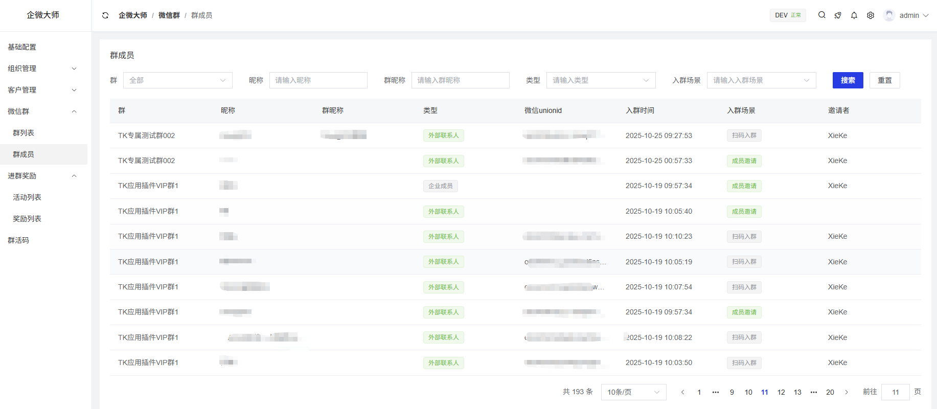Image resolution: width=937 pixels, height=409 pixels.
Task: Click the 重置 reset button
Action: click(884, 80)
